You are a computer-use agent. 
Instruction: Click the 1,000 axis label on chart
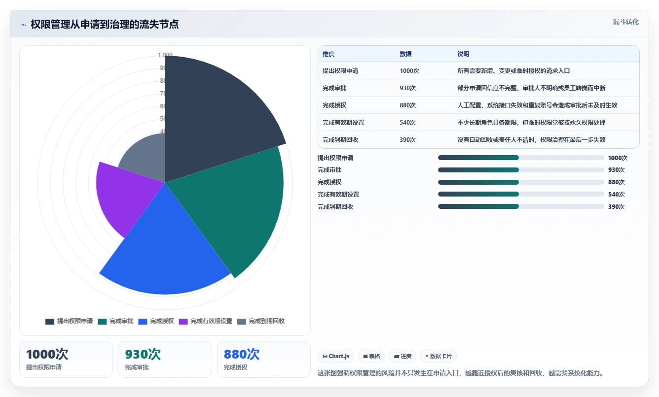pyautogui.click(x=165, y=55)
